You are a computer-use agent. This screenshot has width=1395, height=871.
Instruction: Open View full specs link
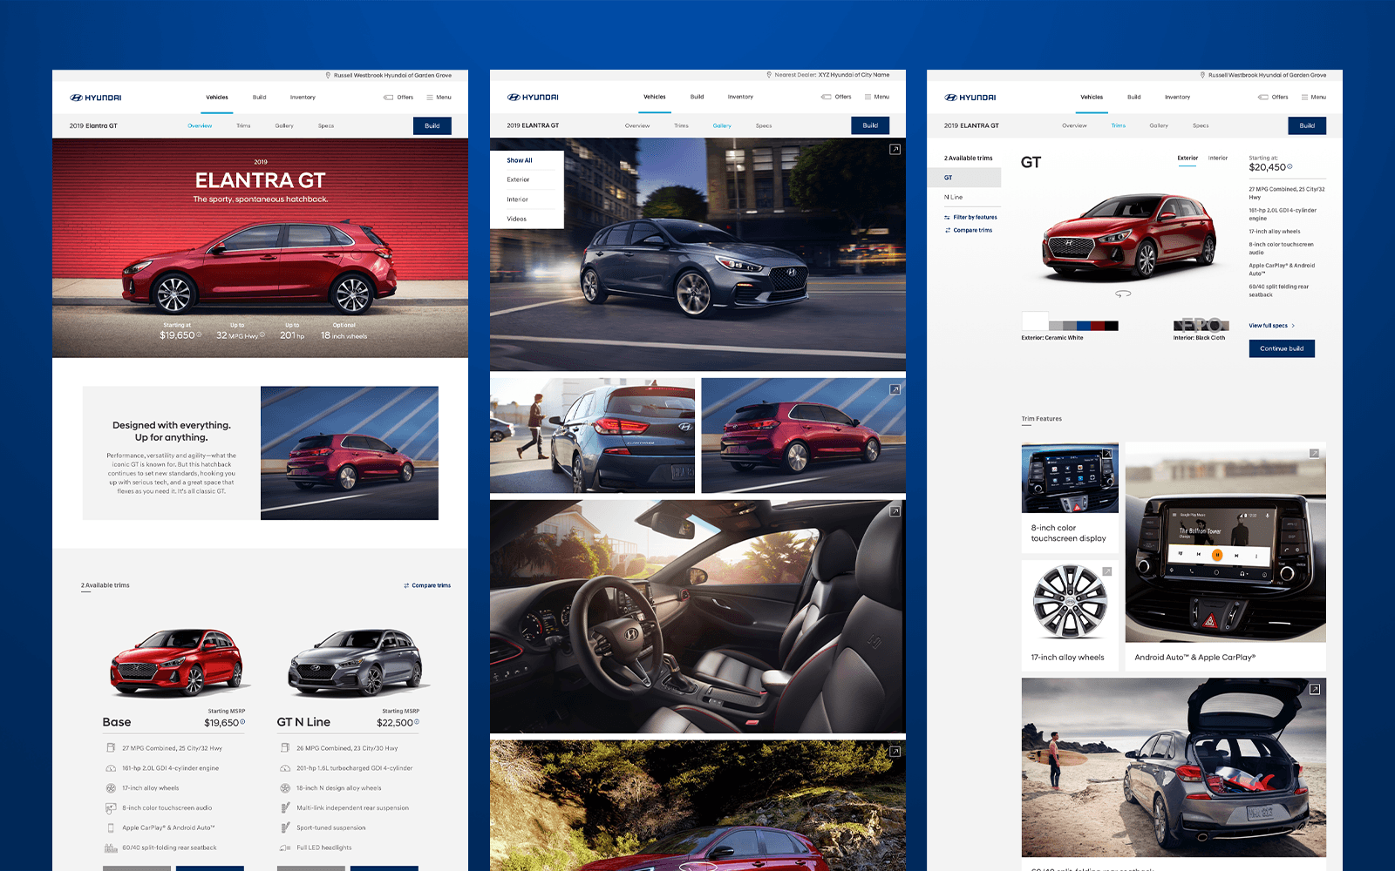pyautogui.click(x=1272, y=326)
